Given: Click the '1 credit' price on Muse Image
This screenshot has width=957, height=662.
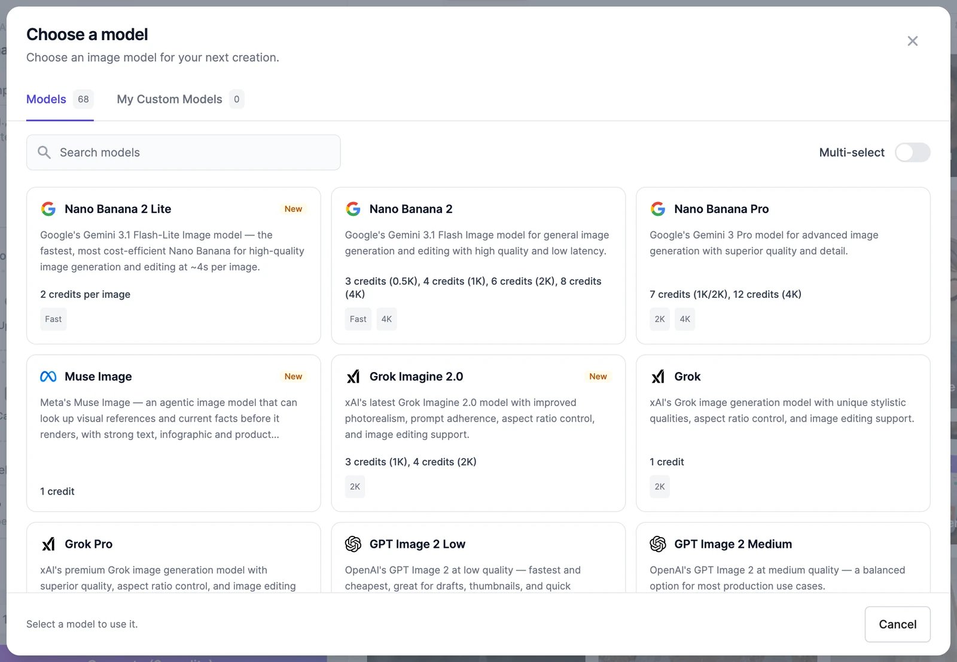Looking at the screenshot, I should 57,492.
